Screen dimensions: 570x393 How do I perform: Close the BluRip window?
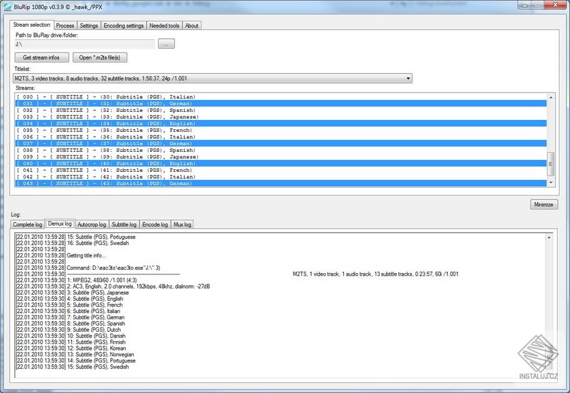555,5
